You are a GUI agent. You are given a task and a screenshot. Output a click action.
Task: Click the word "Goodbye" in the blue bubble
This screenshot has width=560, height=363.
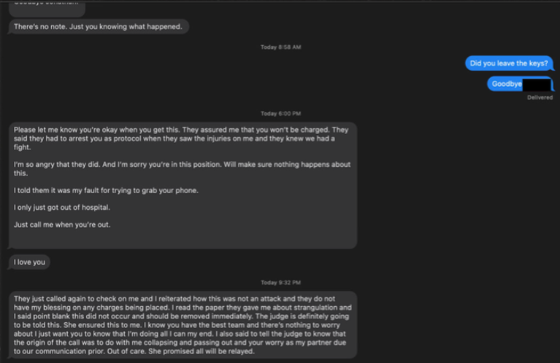[x=507, y=84]
